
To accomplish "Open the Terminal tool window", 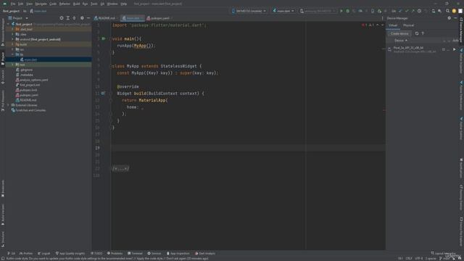I will pyautogui.click(x=135, y=253).
